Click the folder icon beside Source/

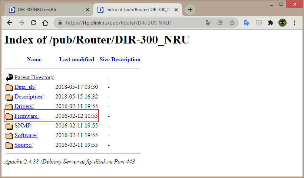[x=9, y=146]
